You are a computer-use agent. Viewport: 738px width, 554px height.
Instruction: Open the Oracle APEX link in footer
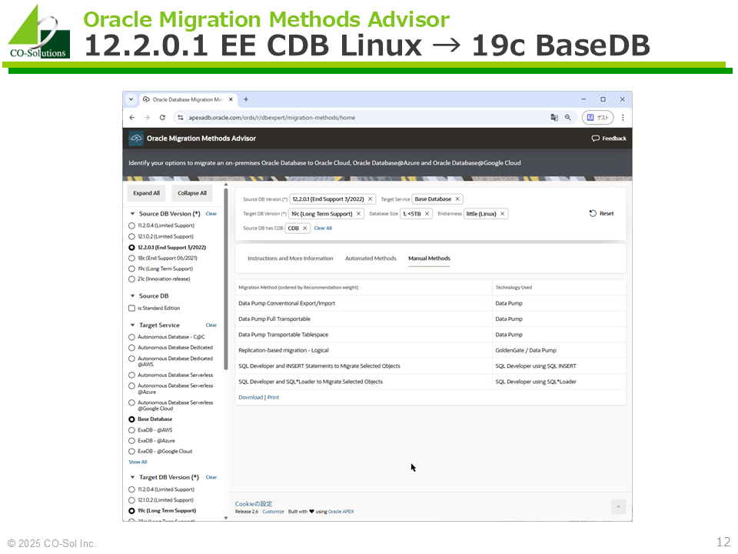341,512
